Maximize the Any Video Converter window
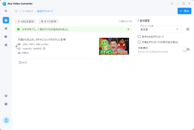This screenshot has width=194, height=130. tap(184, 3)
